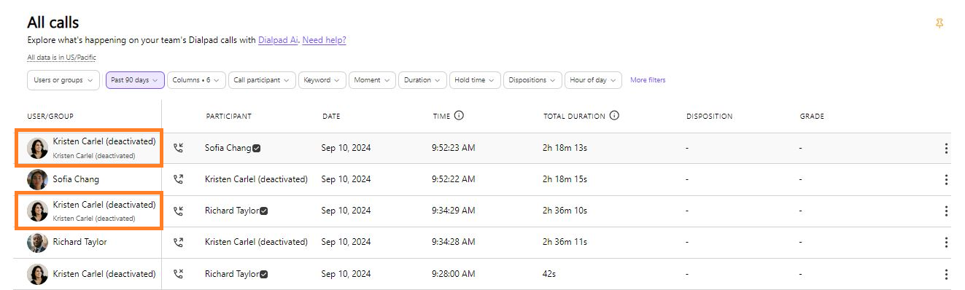Click duration 2h 18m 13s
Screen dimensions: 965x290
tap(565, 148)
